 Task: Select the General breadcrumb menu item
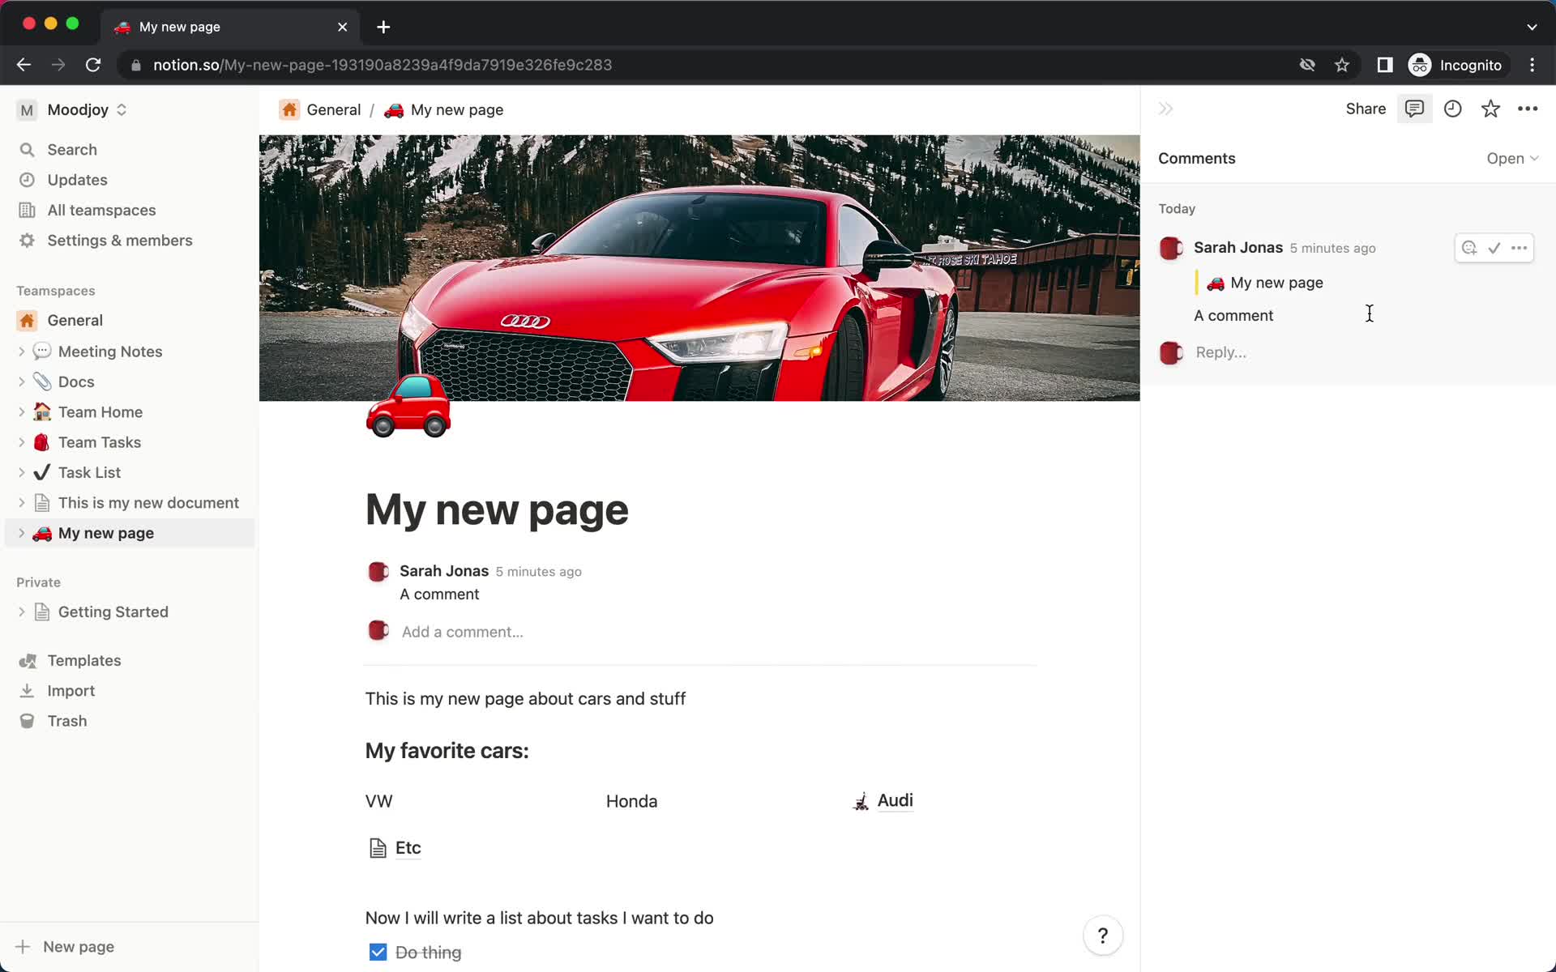[x=334, y=109]
